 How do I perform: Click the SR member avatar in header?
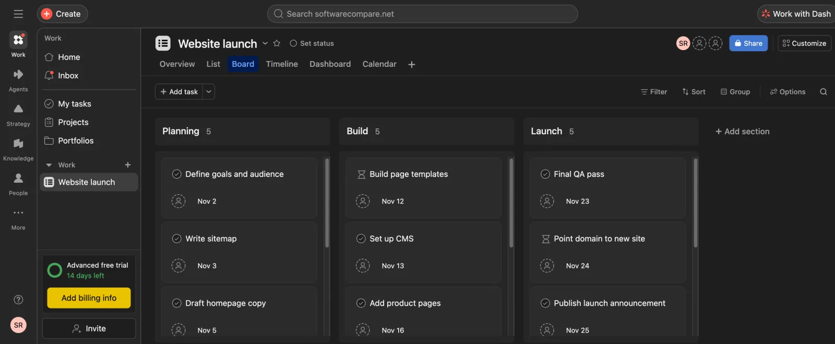[x=683, y=43]
